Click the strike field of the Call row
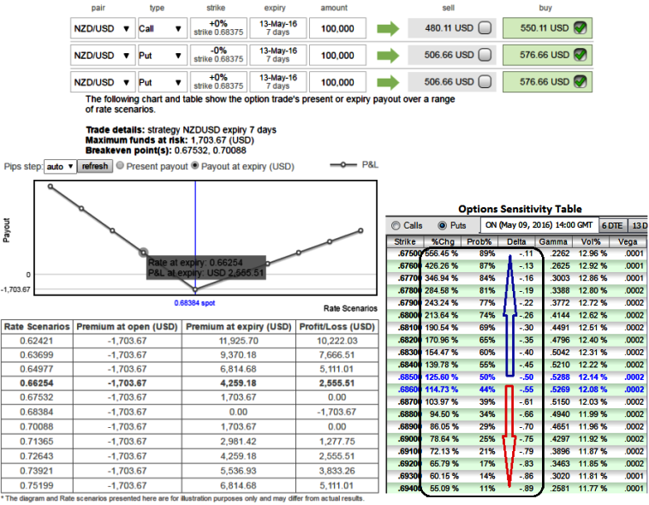The width and height of the screenshot is (649, 505). click(218, 28)
